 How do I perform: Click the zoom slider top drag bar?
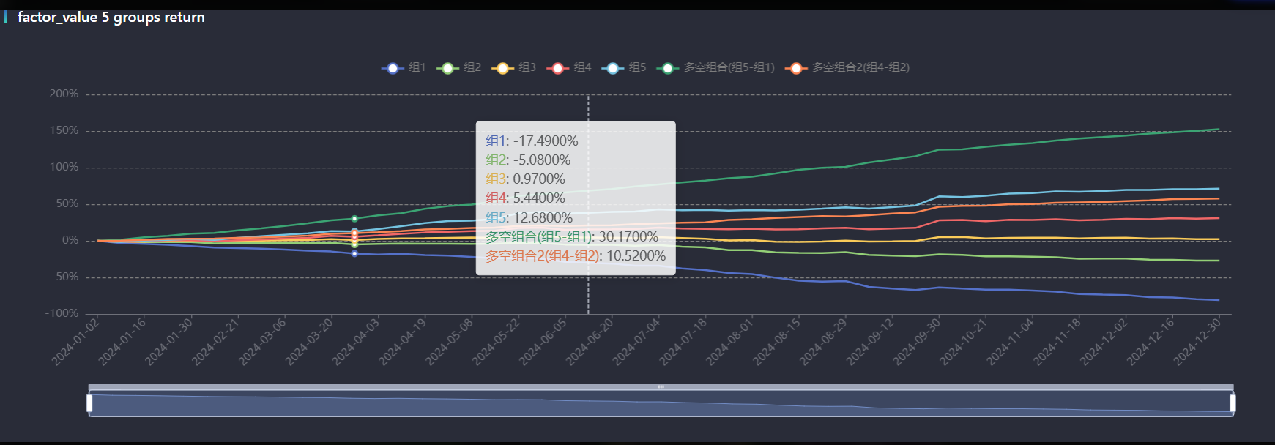pos(661,386)
